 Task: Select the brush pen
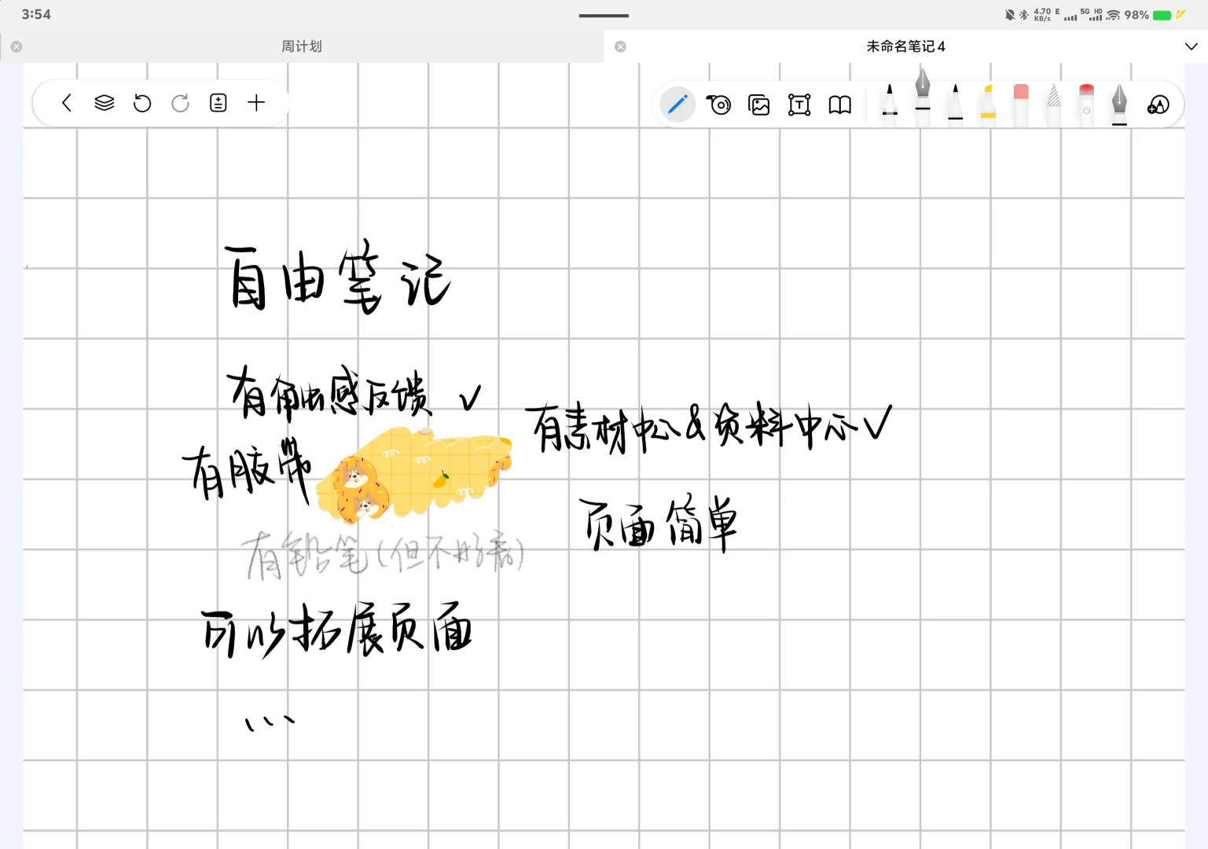(954, 105)
